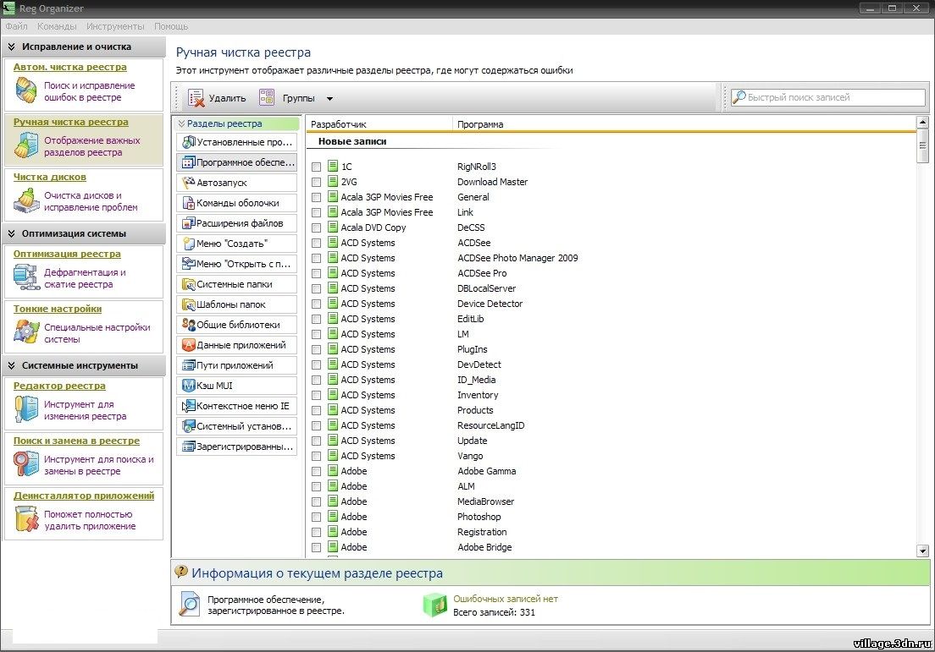Select the Adobe MediaBrowser row

611,502
